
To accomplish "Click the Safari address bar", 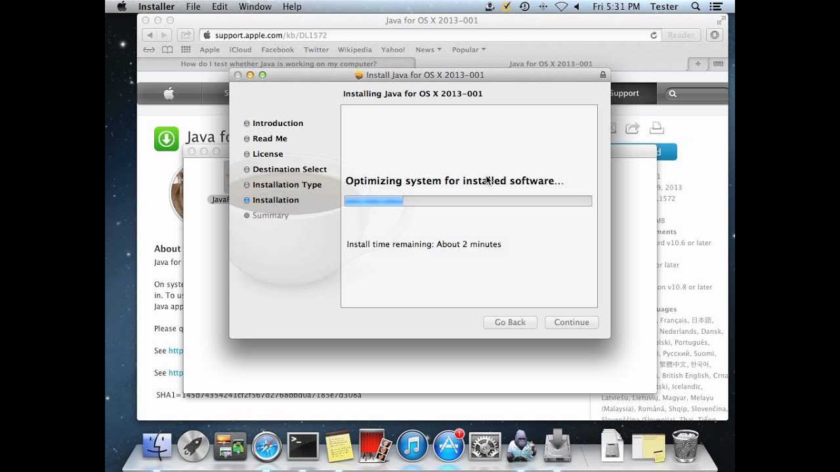I will pos(430,35).
